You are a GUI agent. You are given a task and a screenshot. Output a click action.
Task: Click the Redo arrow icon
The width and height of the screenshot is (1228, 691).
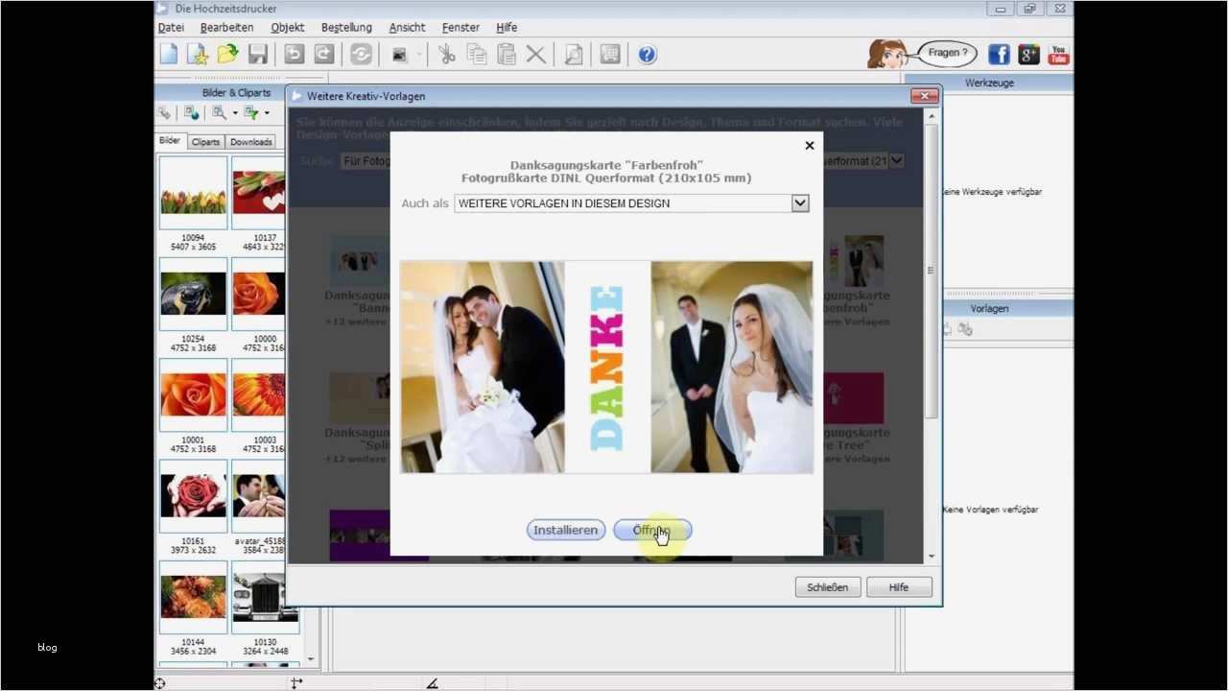coord(322,55)
